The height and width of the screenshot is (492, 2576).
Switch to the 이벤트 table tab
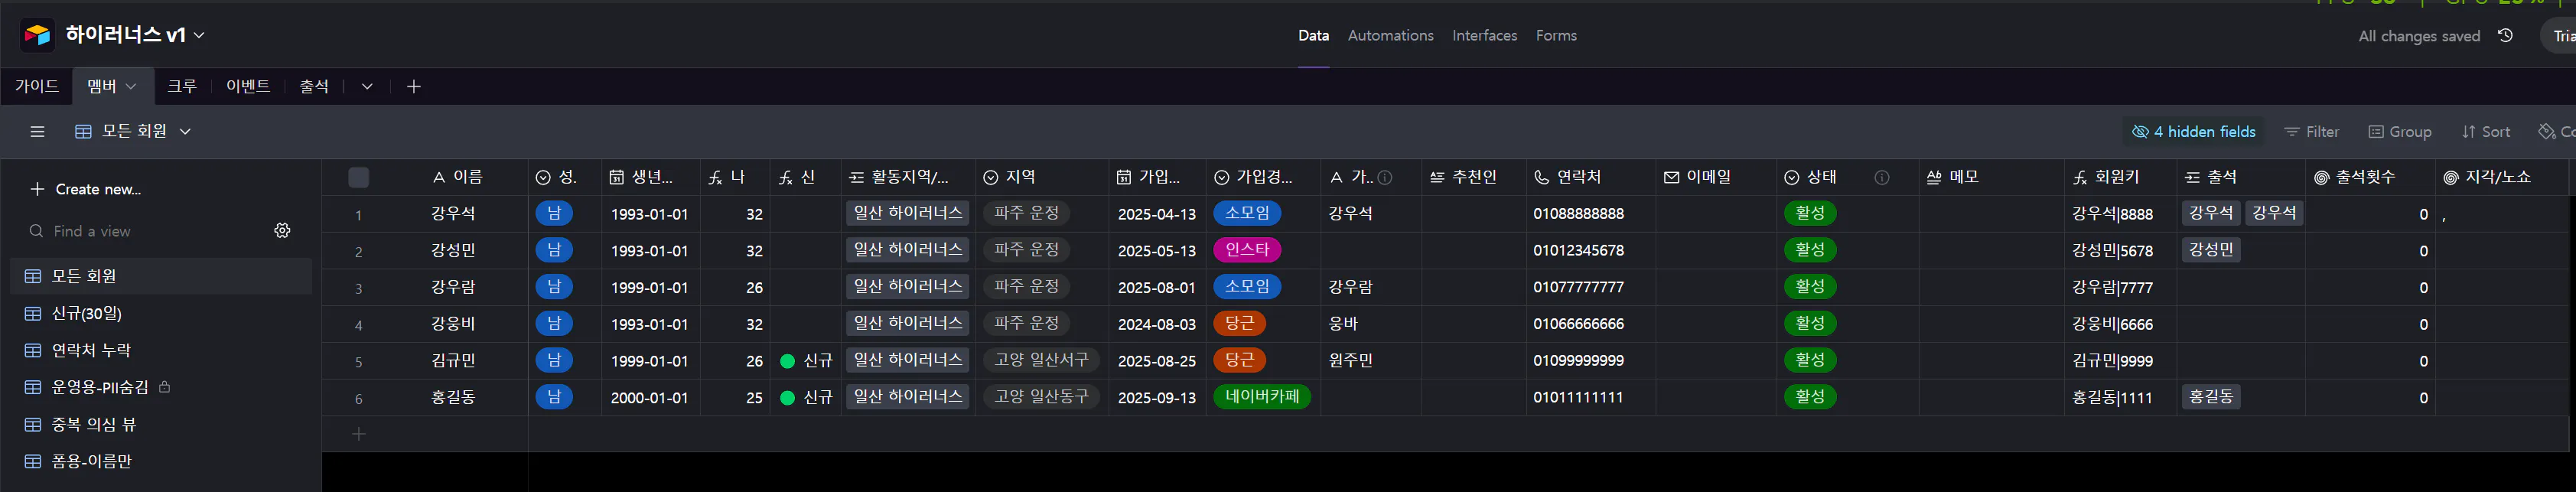tap(248, 86)
